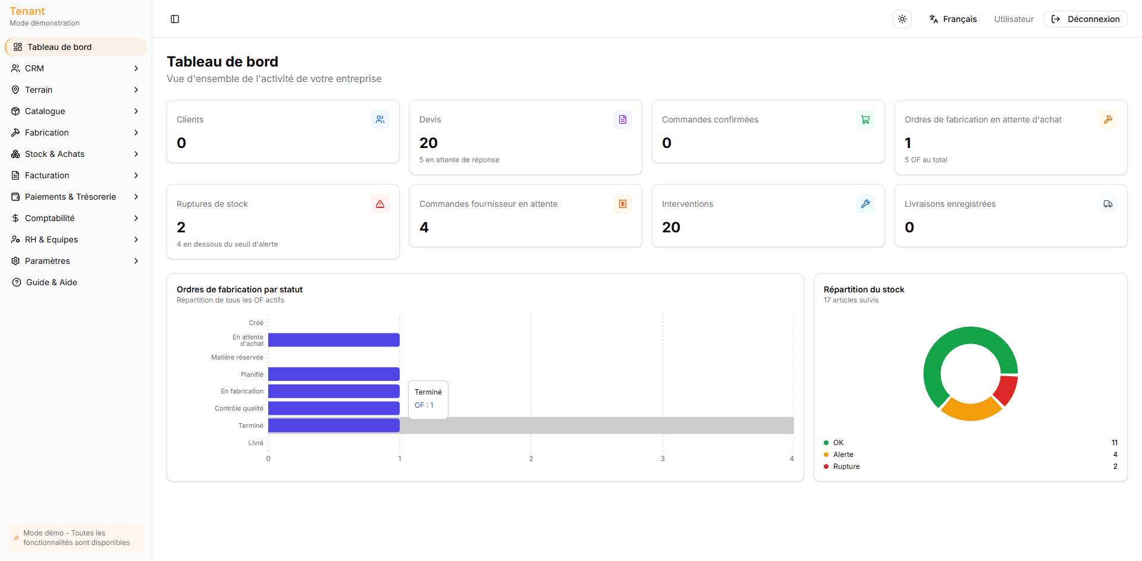Click the Fabrication hammer icon in sidebar

[15, 133]
